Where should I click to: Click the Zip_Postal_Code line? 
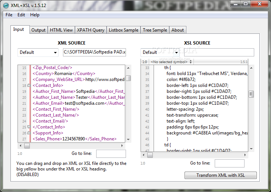pyautogui.click(x=52, y=68)
